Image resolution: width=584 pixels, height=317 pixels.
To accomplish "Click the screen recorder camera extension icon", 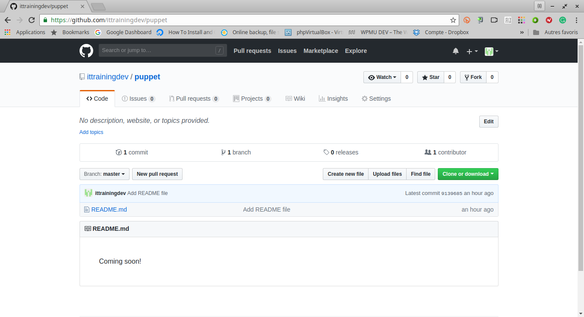I will (494, 20).
